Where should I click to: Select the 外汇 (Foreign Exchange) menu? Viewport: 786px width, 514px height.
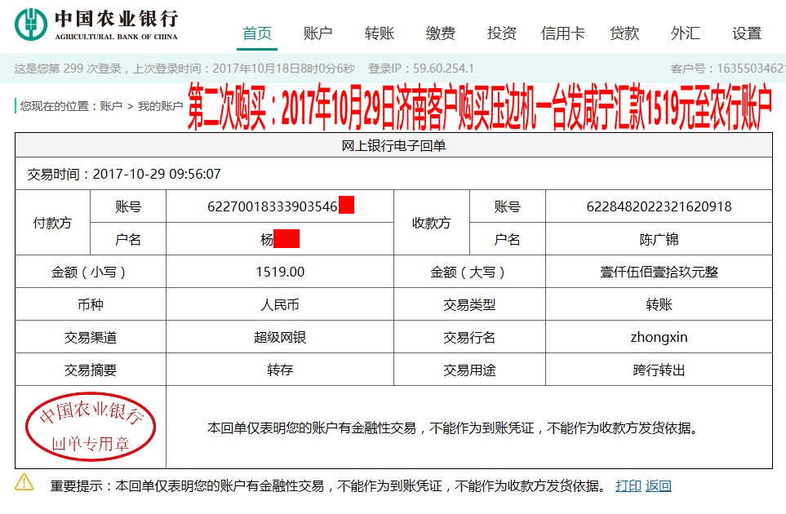point(685,33)
